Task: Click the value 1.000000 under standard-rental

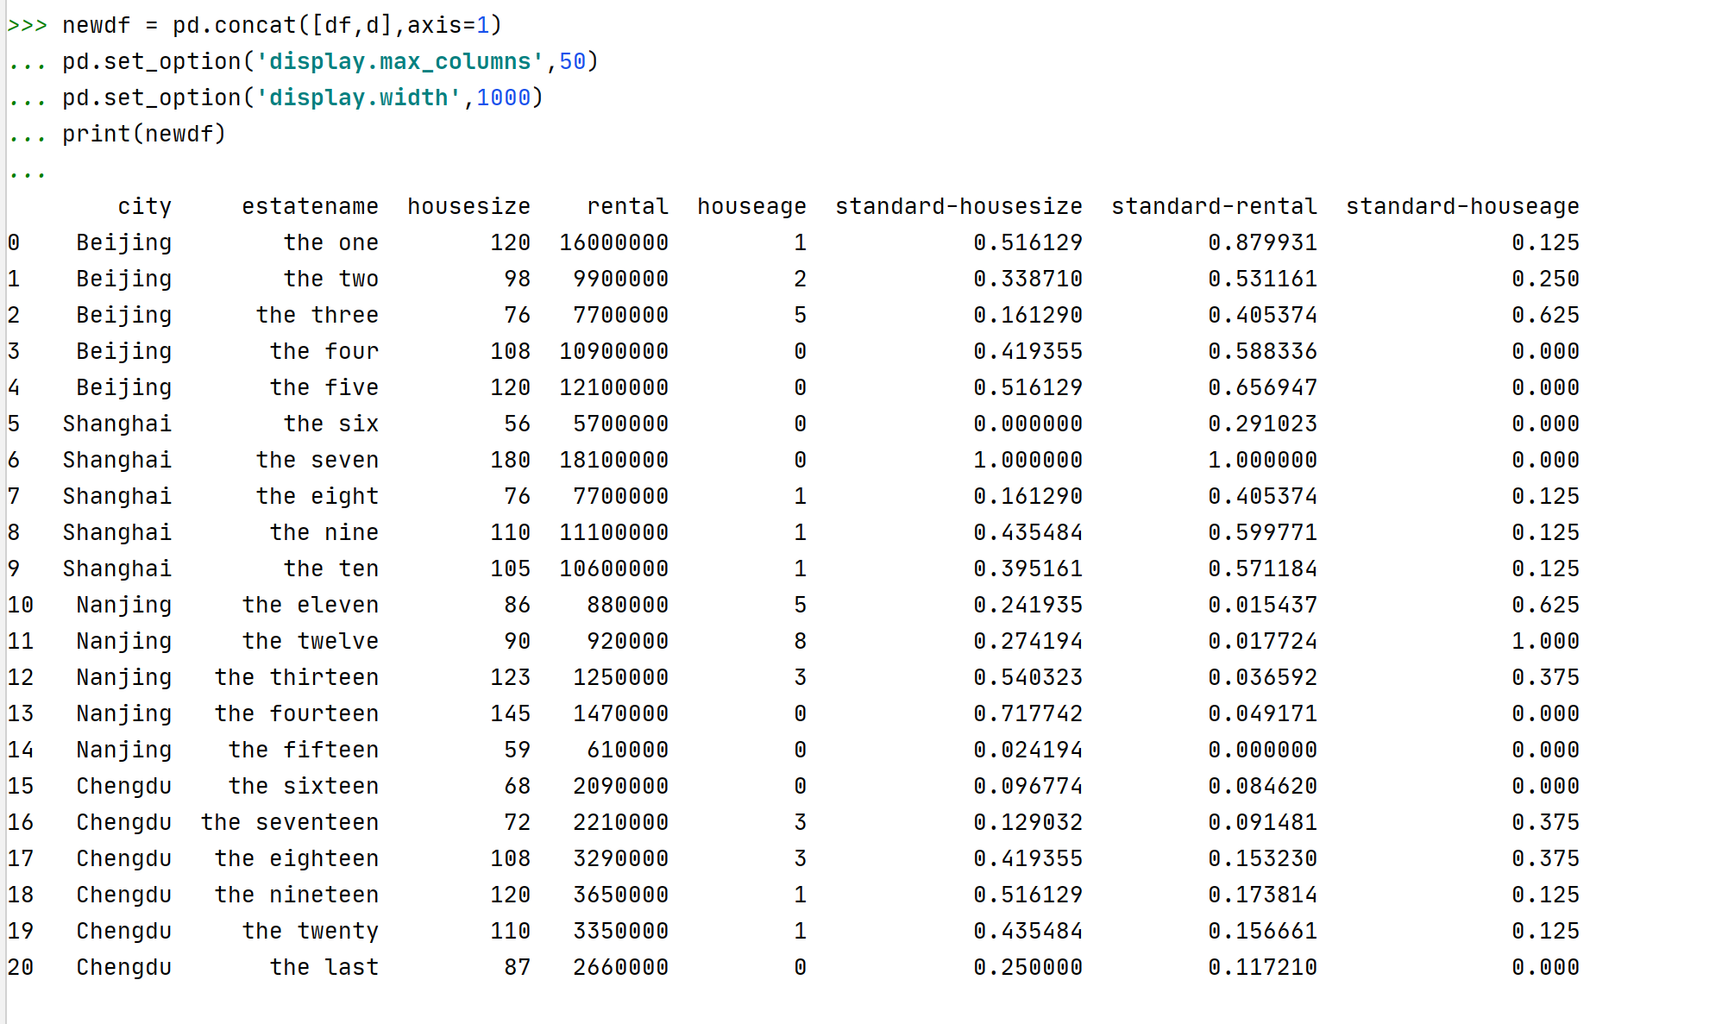Action: tap(1262, 461)
